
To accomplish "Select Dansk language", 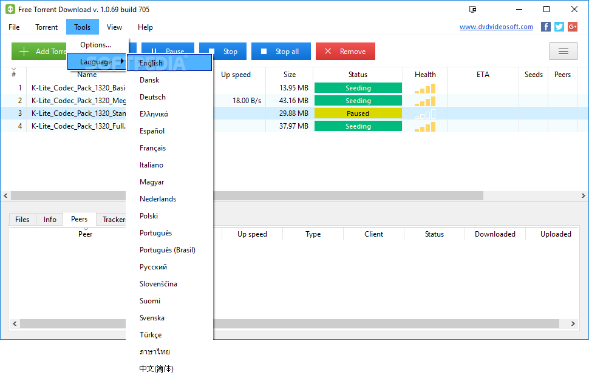I will click(x=169, y=80).
